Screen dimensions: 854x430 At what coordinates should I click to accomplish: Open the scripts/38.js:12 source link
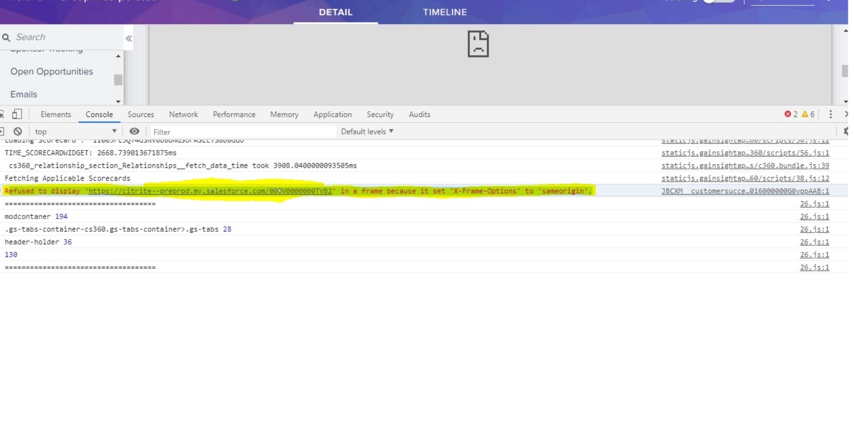[x=745, y=178]
